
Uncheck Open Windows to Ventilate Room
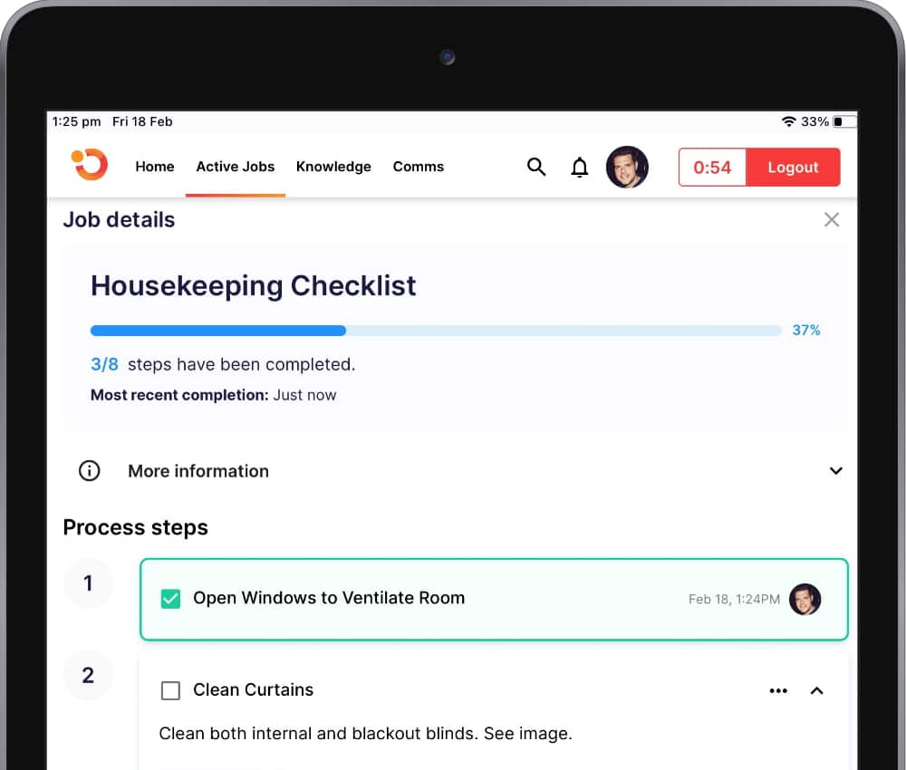pos(170,599)
